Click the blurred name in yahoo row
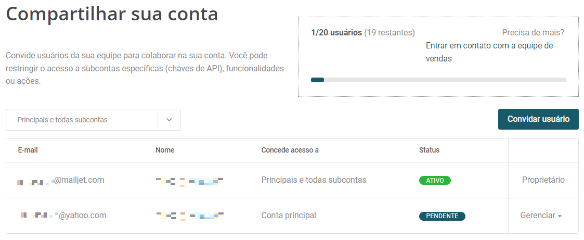Screen dimensions: 584x240 (x=190, y=216)
